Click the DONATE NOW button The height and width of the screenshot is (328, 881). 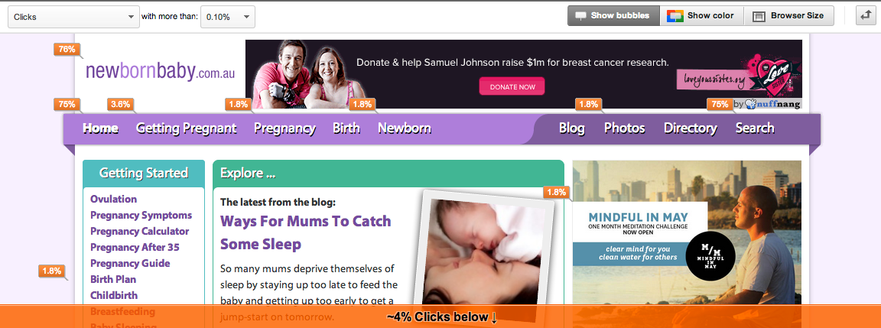(x=512, y=86)
